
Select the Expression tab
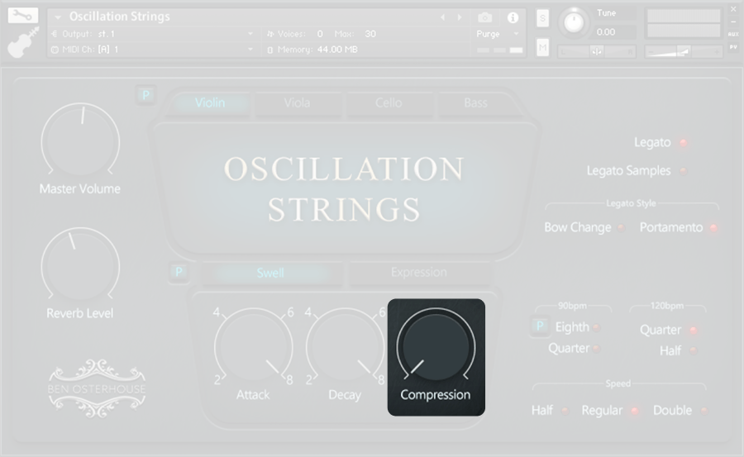419,273
